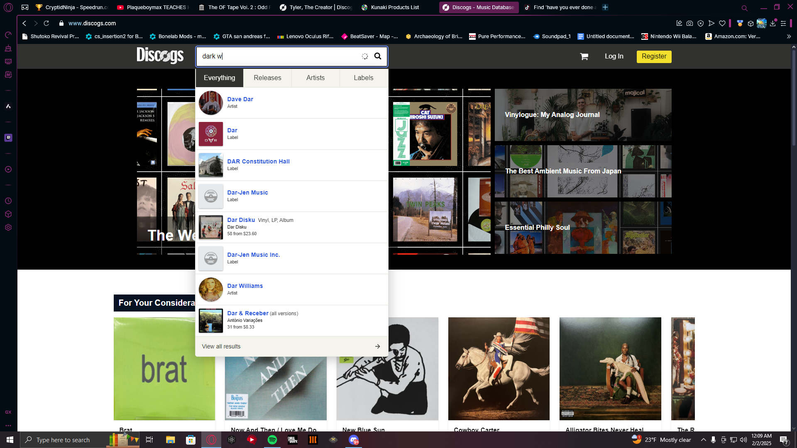Expand the hidden bookmarks chevron
Image resolution: width=797 pixels, height=448 pixels.
[x=789, y=37]
